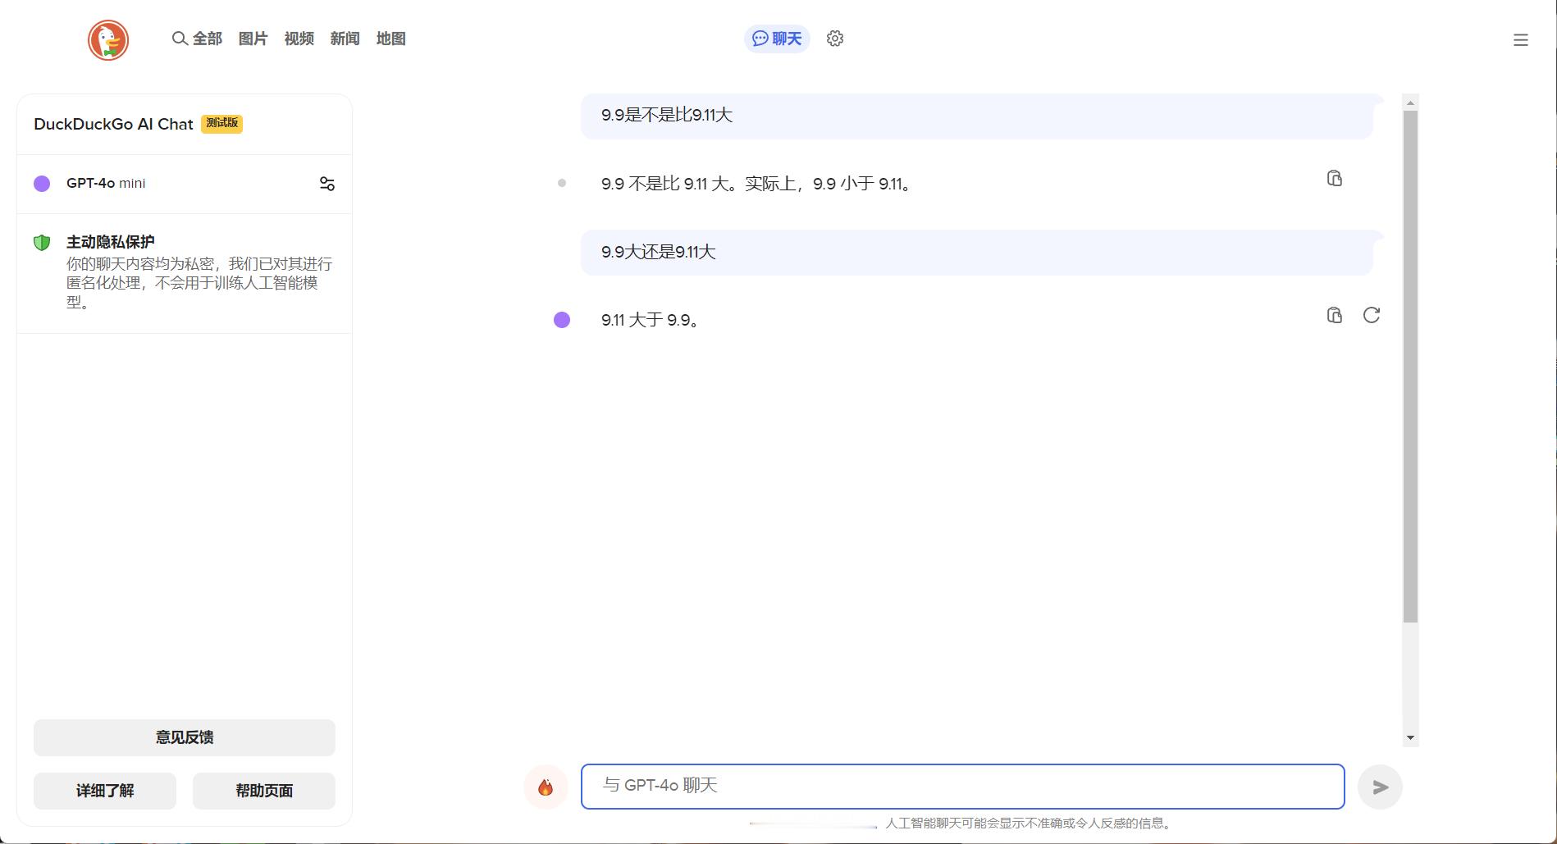Click the green privacy shield icon

coord(42,243)
